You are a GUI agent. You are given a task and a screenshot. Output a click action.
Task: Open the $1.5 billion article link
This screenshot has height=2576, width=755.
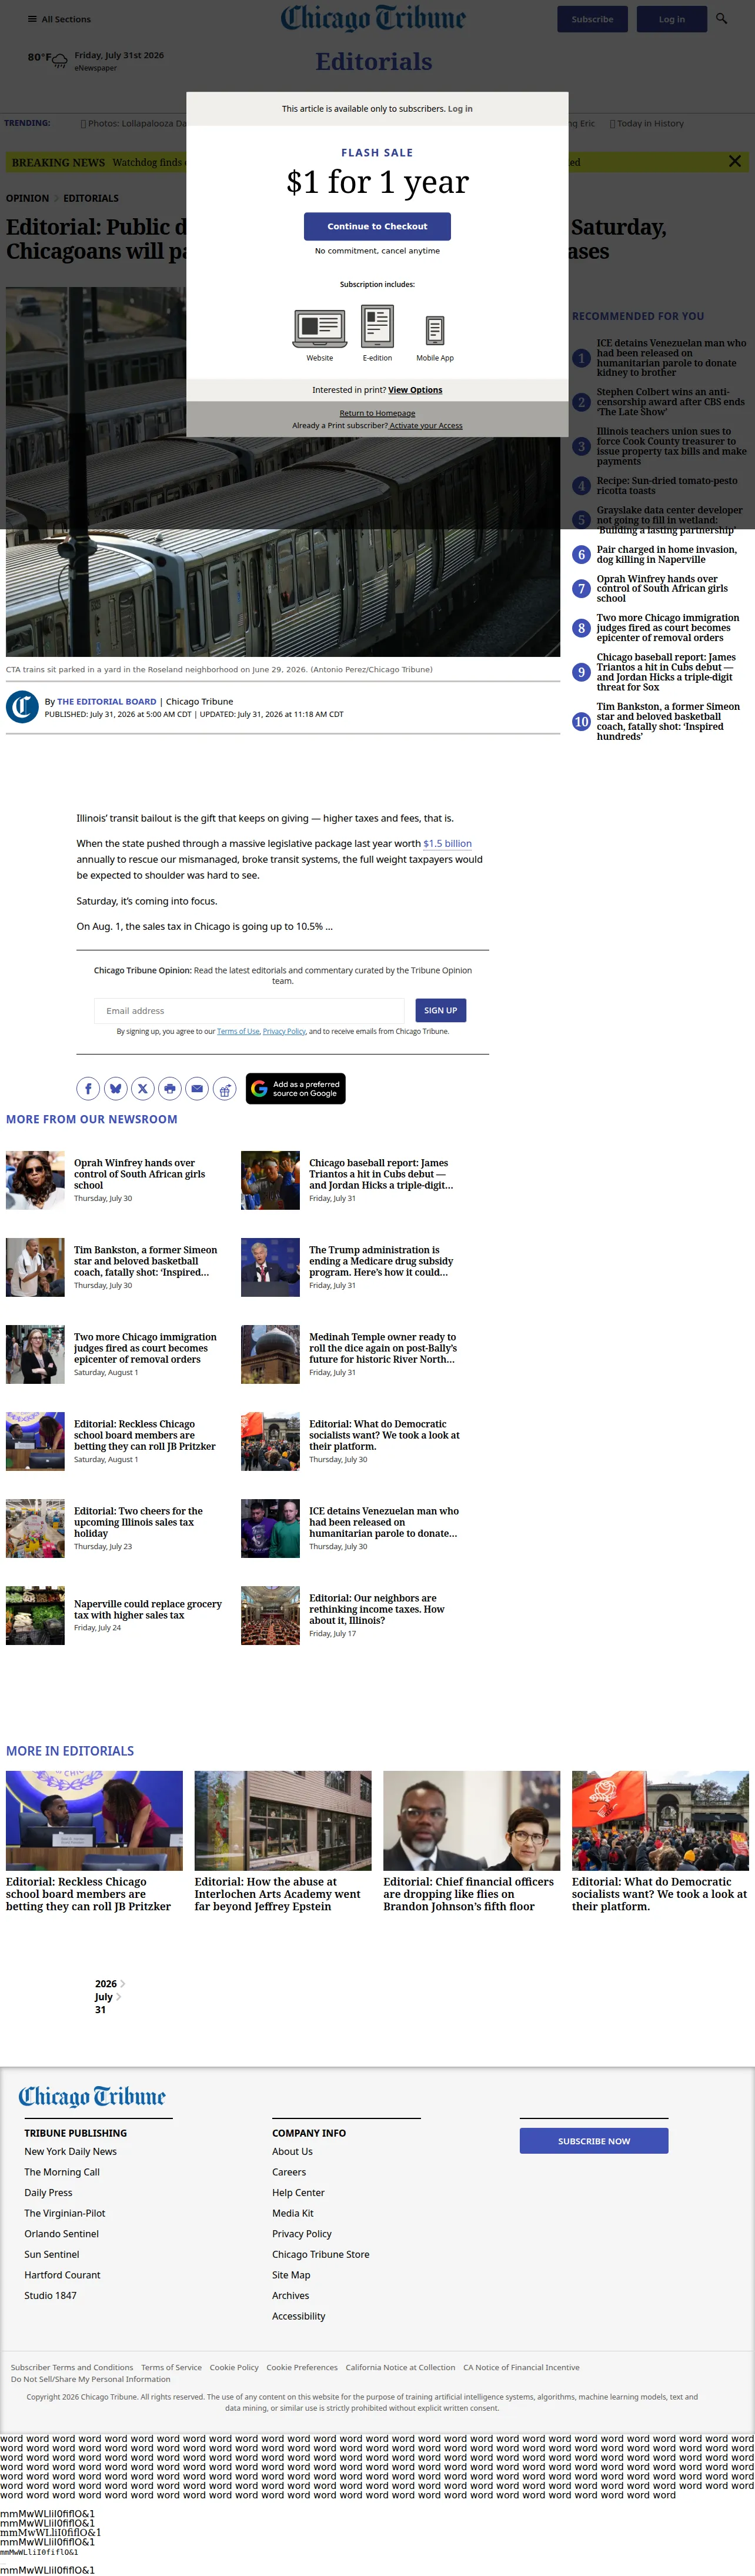coord(447,843)
